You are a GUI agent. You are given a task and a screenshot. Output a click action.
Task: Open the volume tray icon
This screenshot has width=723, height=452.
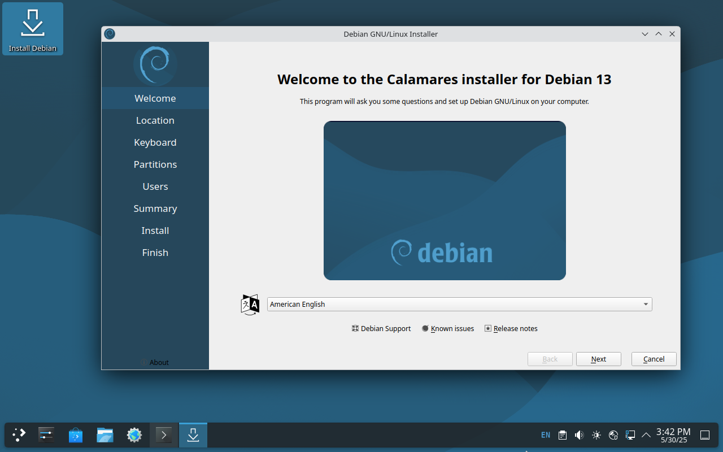coord(579,435)
